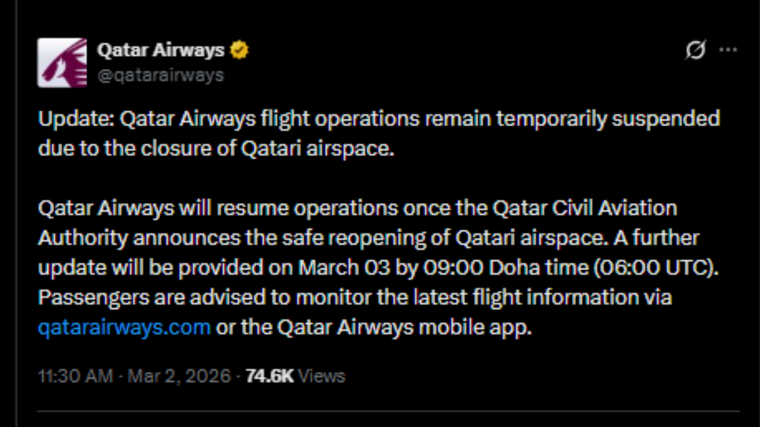Open the qatarairways.com link
760x427 pixels.
click(x=123, y=327)
